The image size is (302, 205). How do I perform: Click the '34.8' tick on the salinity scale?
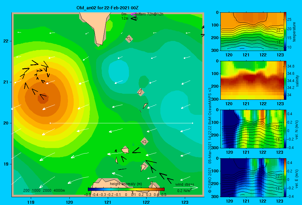coord(291,66)
